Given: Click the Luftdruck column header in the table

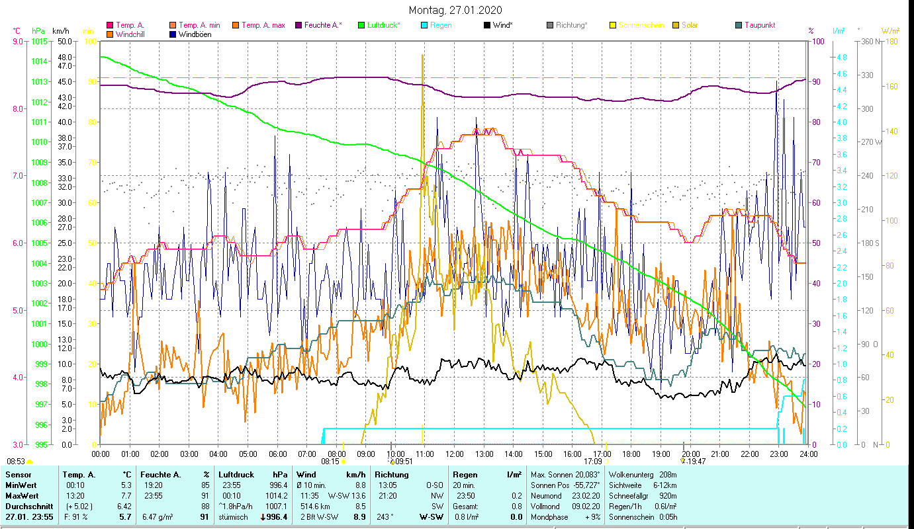Looking at the screenshot, I should click(235, 475).
